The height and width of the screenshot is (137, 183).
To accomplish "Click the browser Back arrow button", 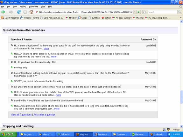I will (3, 12).
